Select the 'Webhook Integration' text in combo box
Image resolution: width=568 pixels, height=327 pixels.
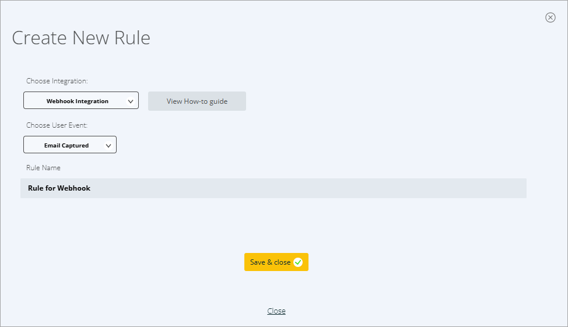77,101
